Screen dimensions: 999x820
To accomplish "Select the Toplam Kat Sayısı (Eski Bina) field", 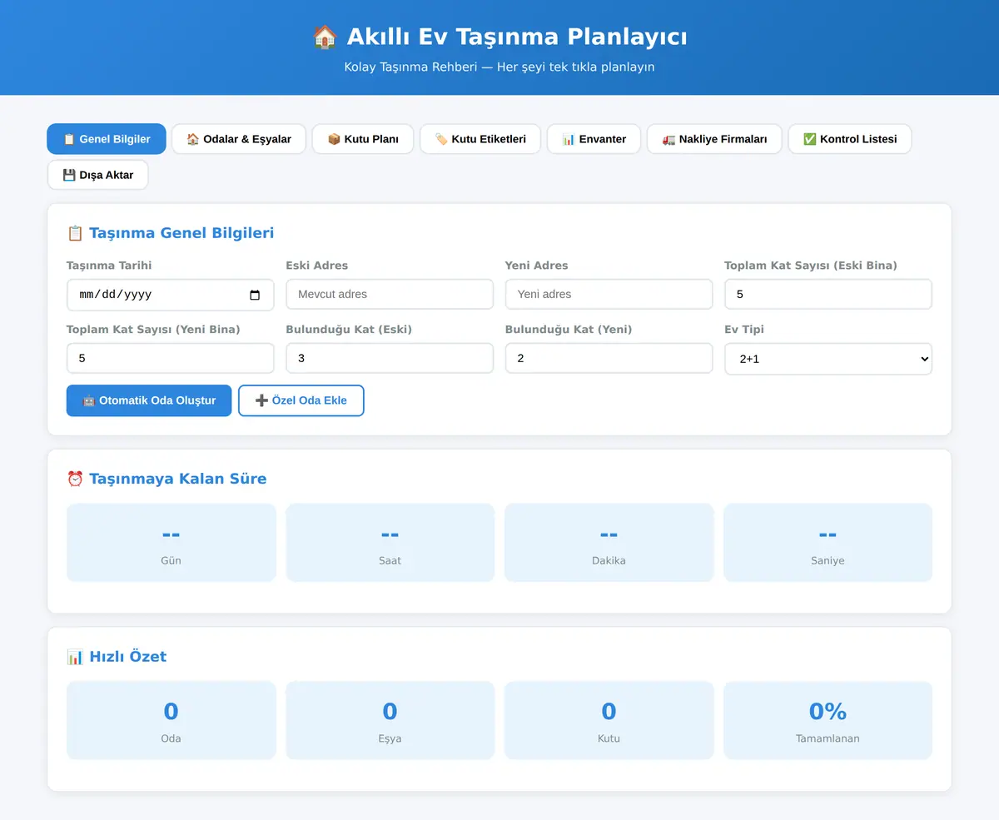I will pos(828,294).
